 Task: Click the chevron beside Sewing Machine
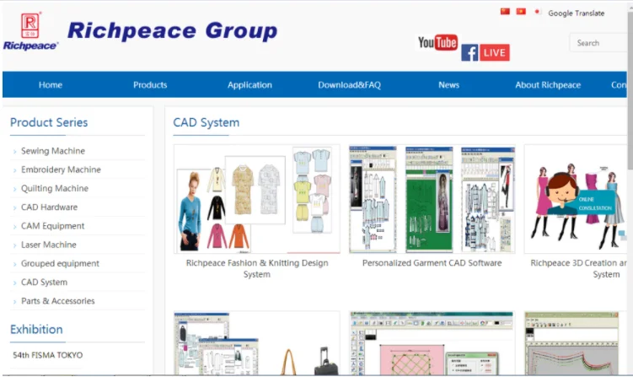click(x=14, y=152)
